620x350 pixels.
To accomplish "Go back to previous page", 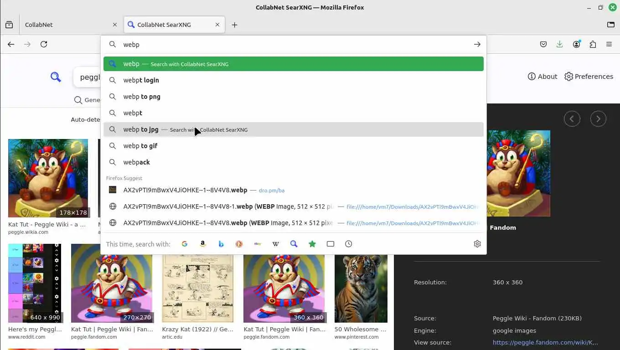I will click(x=11, y=44).
